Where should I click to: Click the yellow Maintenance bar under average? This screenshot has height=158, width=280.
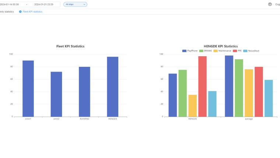point(249,93)
